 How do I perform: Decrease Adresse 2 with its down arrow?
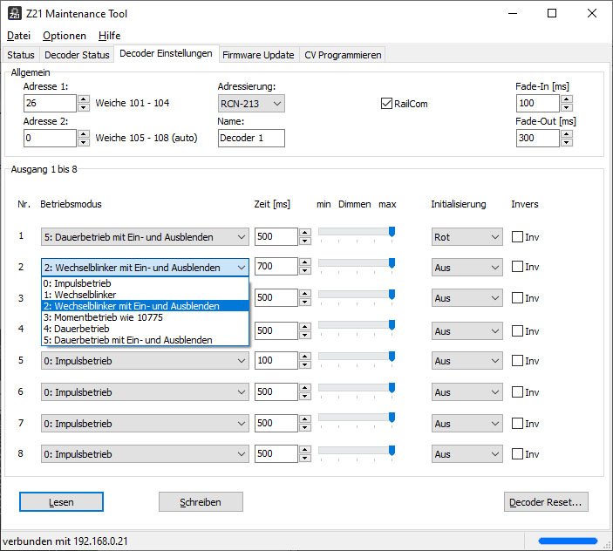click(x=83, y=142)
